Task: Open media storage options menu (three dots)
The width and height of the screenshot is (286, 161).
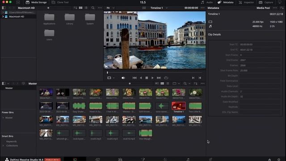Action: coord(100,8)
